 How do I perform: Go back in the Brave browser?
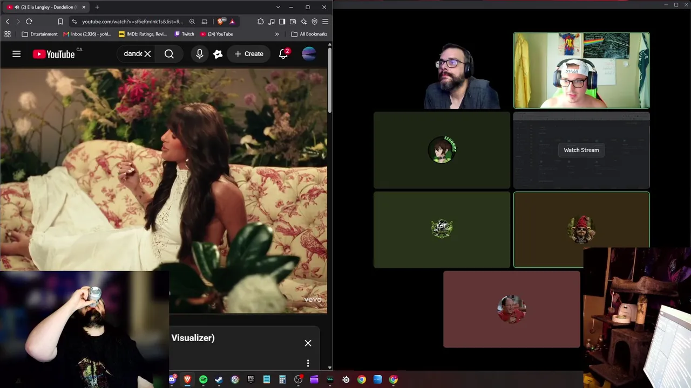point(8,22)
